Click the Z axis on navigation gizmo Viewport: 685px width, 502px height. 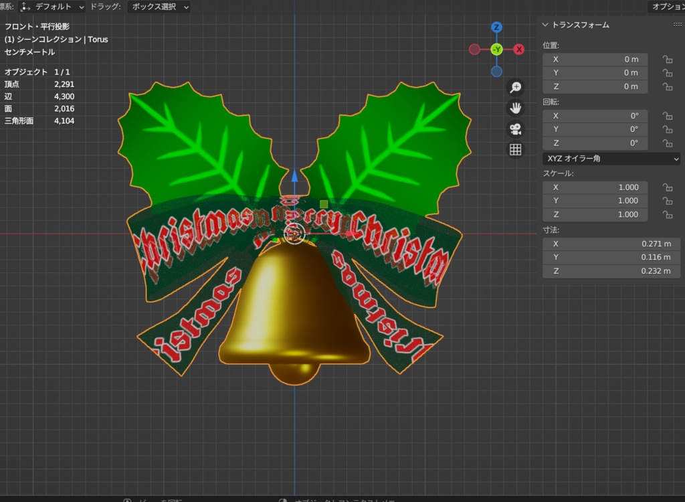point(496,27)
